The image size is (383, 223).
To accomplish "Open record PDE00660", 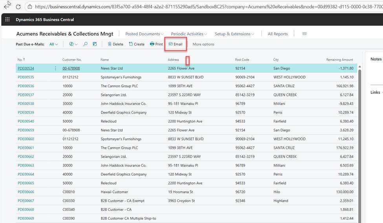I will click(x=26, y=139).
